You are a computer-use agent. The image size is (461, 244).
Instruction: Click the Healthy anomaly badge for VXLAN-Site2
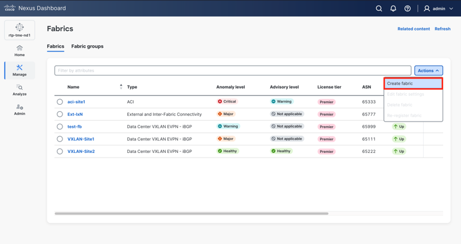[x=228, y=151]
